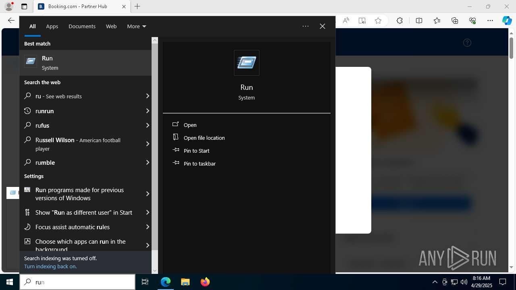Click the network tray icon
516x290 pixels.
coord(454,282)
